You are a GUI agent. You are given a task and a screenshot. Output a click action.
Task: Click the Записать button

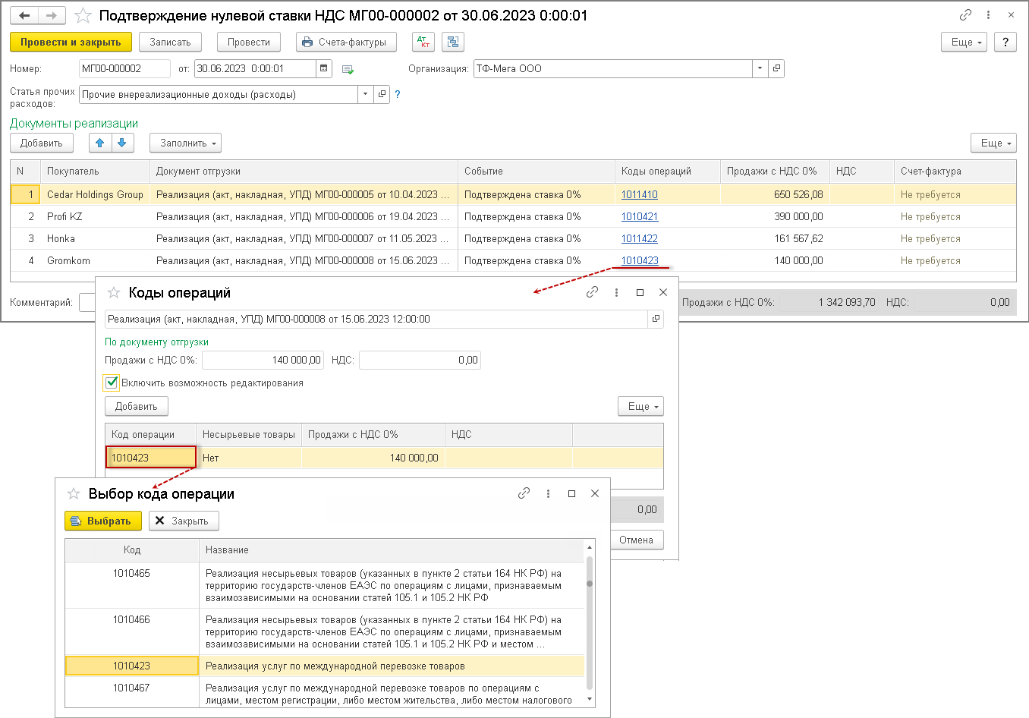[170, 42]
